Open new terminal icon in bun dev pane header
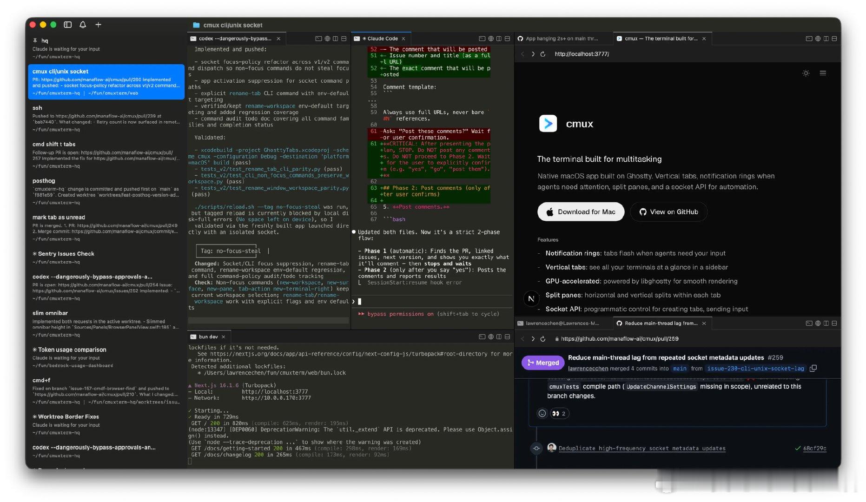 coord(482,337)
